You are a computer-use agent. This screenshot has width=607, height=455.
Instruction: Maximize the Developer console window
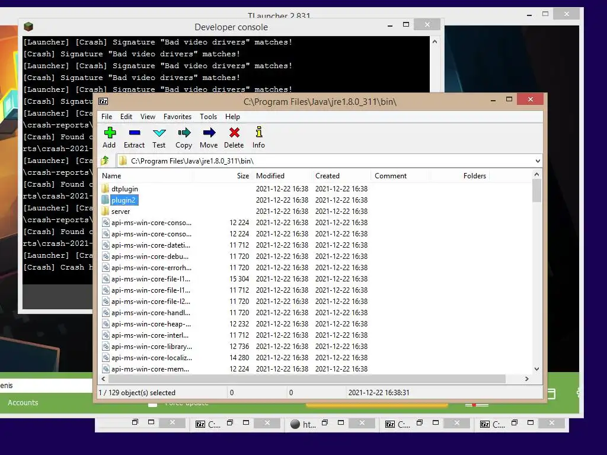click(405, 25)
